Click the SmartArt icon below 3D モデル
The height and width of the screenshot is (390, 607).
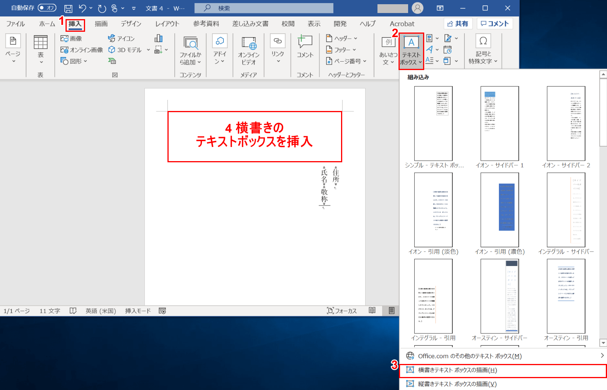pos(112,61)
